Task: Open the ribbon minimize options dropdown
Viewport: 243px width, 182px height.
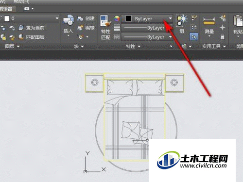Action: tap(33, 9)
